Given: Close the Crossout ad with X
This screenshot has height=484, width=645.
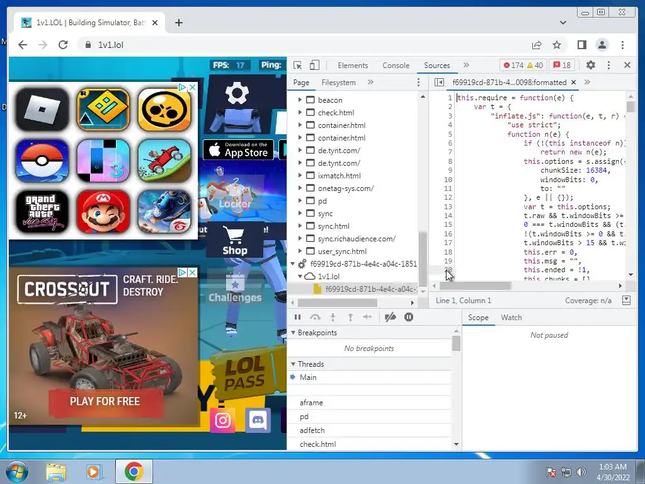Looking at the screenshot, I should [x=193, y=272].
